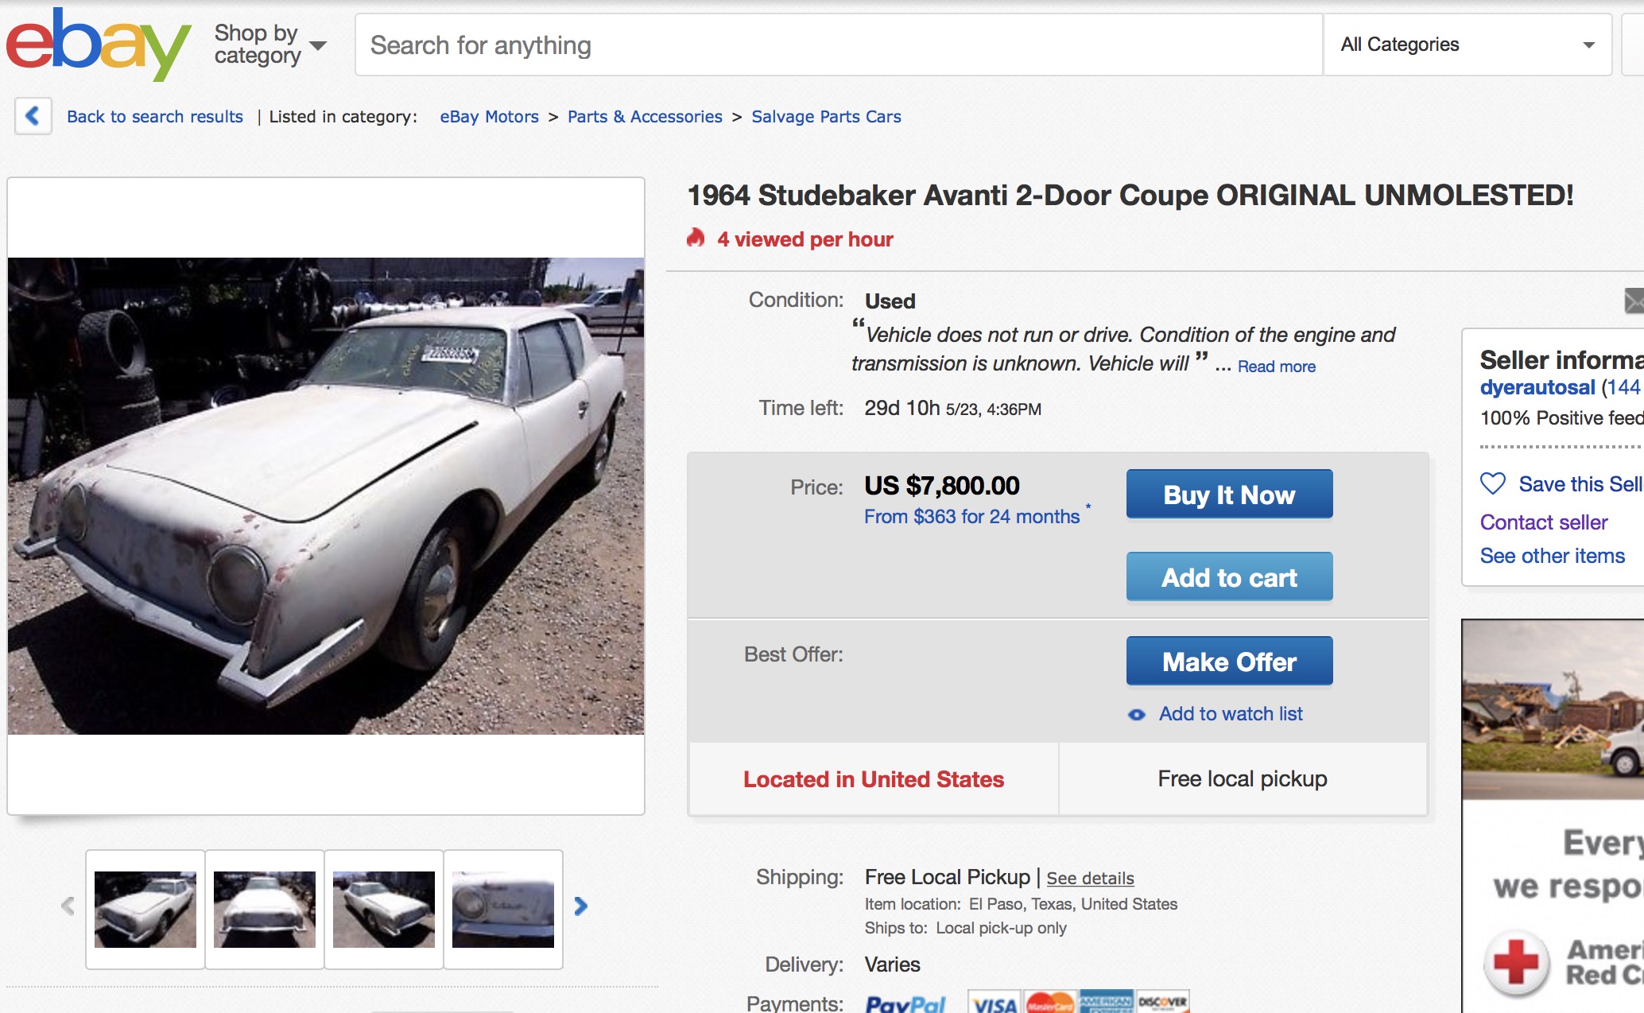Click the heart icon to save seller

[1492, 483]
